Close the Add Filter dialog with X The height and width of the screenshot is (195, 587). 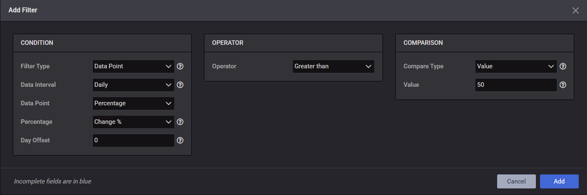coord(575,10)
